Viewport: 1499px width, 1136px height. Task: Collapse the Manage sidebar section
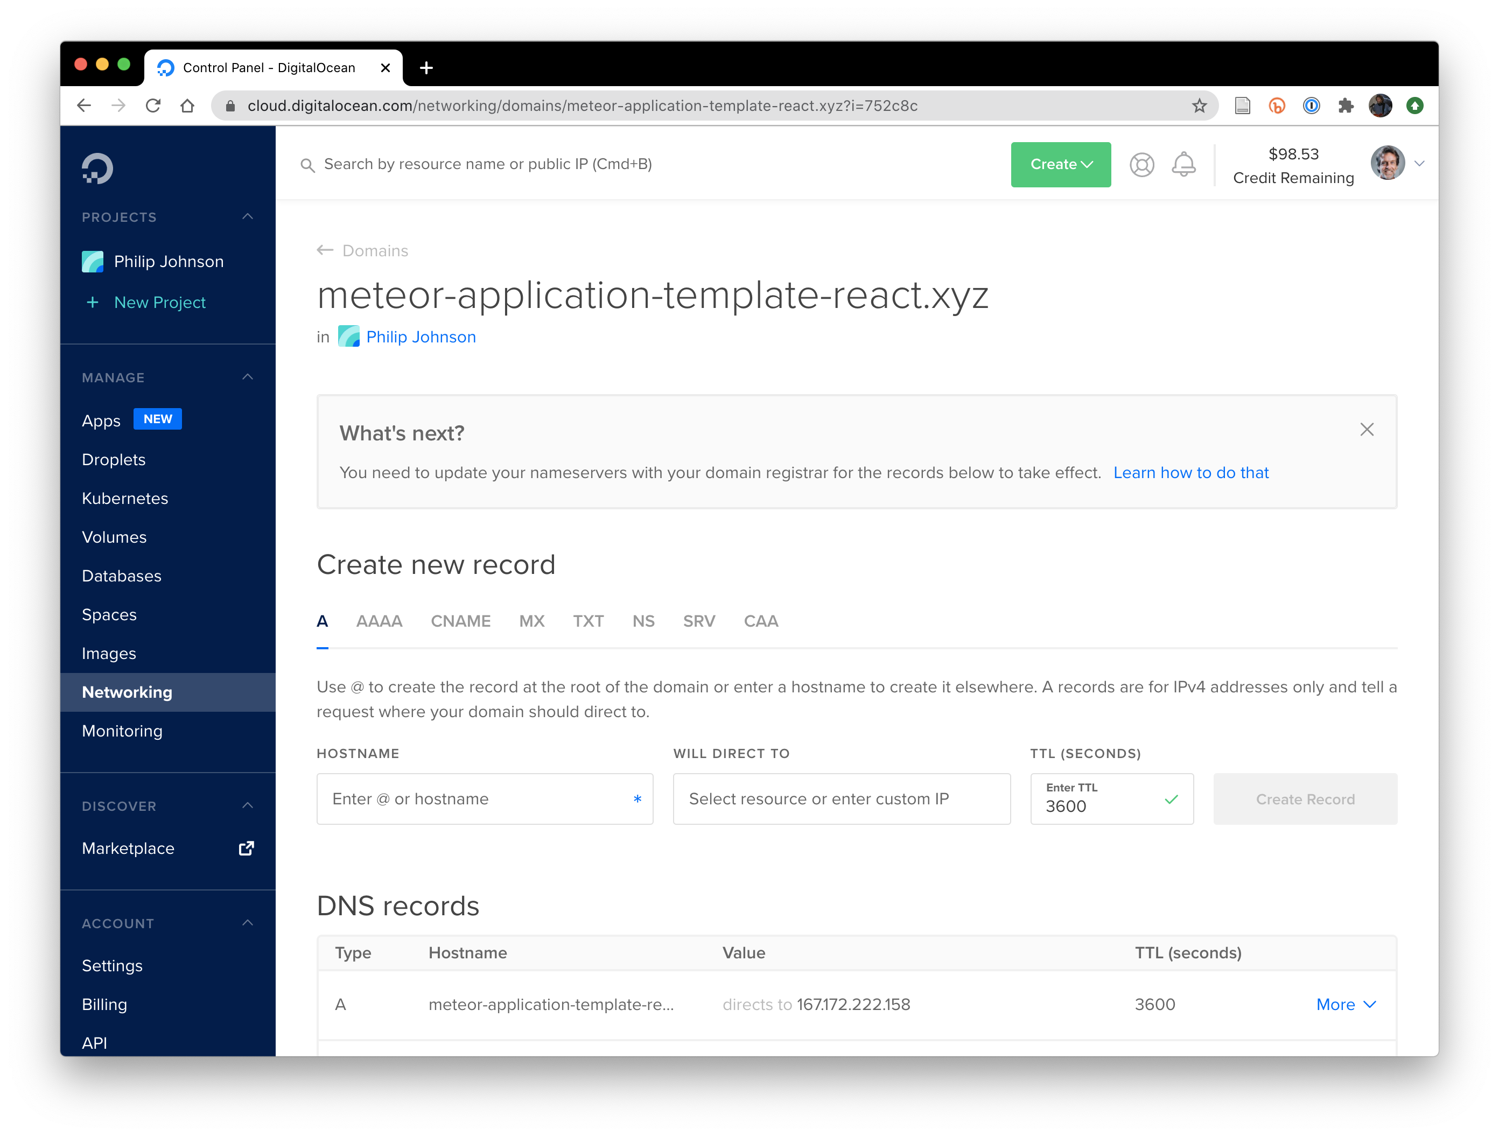(247, 377)
